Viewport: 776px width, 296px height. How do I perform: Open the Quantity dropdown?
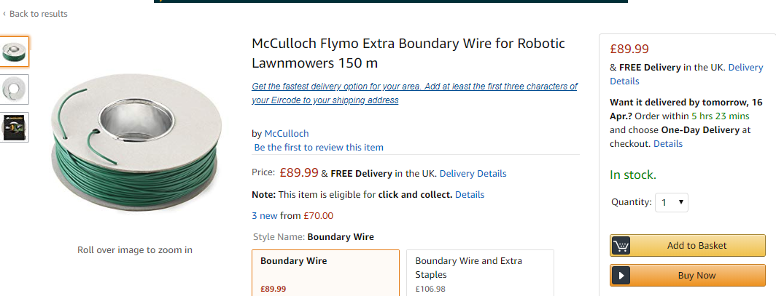[672, 202]
